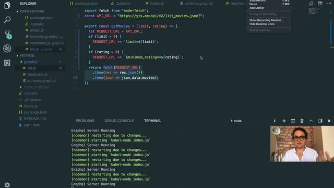Choose Hide Desktop Icons menu entry
The image size is (334, 188).
[268, 24]
